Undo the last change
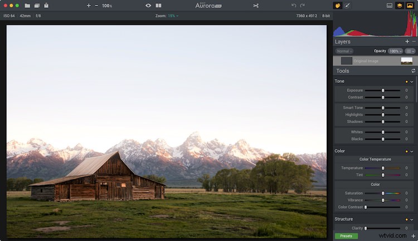Image resolution: width=418 pixels, height=241 pixels. pyautogui.click(x=294, y=6)
